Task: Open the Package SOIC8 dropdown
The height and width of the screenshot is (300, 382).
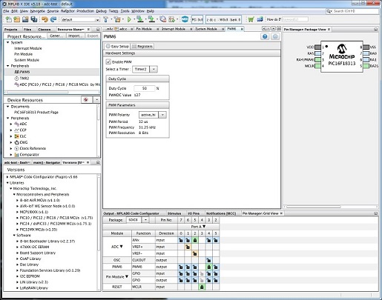Action: click(x=145, y=220)
